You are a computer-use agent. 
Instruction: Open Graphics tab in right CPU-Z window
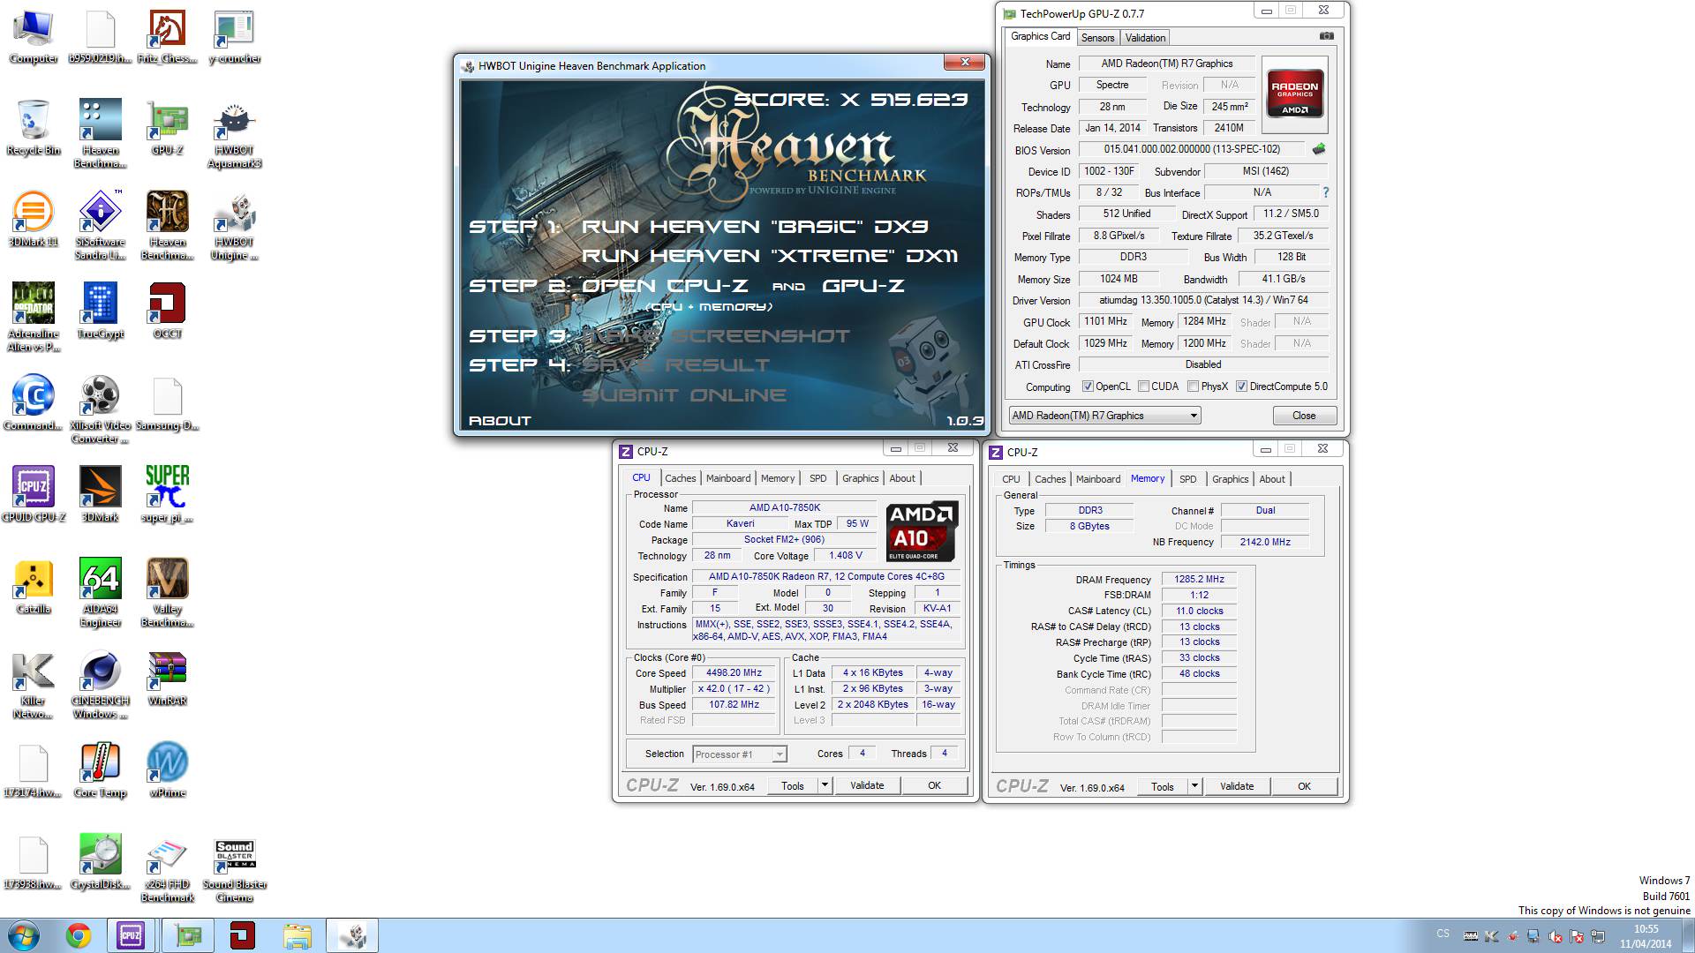point(1230,479)
